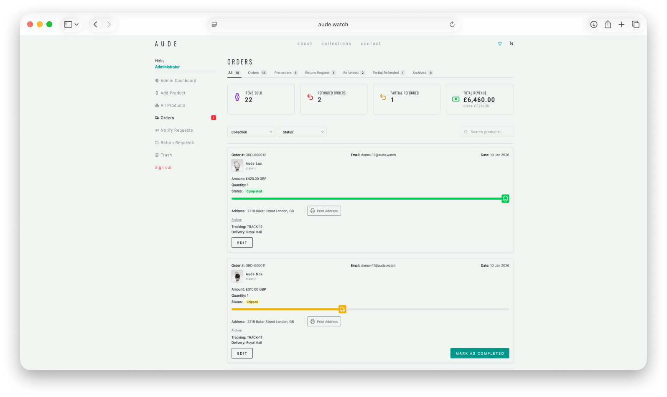Switch to the Refunded tab
The height and width of the screenshot is (397, 667).
pyautogui.click(x=354, y=73)
